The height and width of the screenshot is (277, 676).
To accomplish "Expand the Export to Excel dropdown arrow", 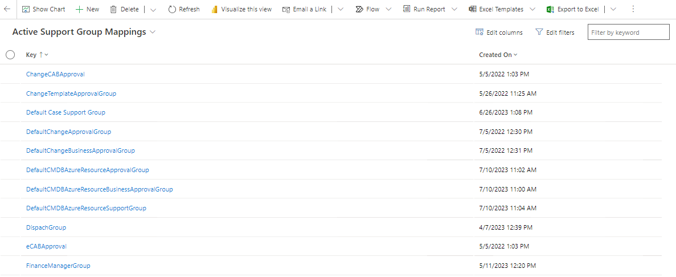I will (x=613, y=9).
